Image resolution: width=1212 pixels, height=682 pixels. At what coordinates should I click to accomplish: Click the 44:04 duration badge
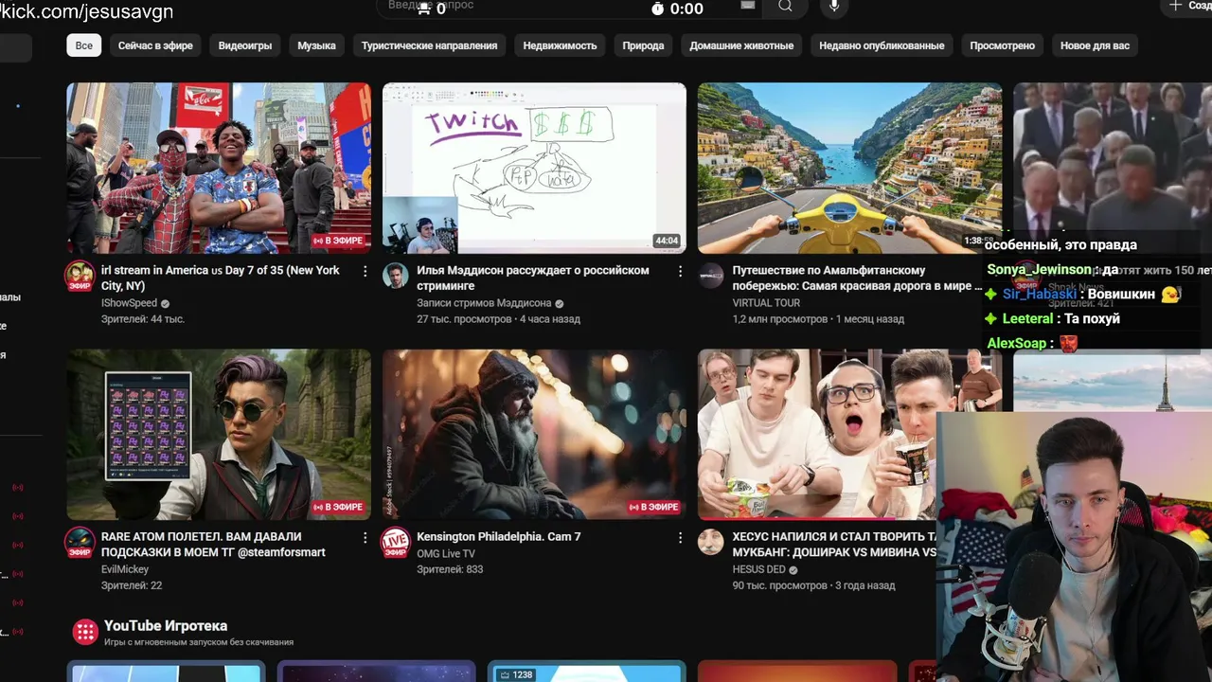pyautogui.click(x=667, y=241)
